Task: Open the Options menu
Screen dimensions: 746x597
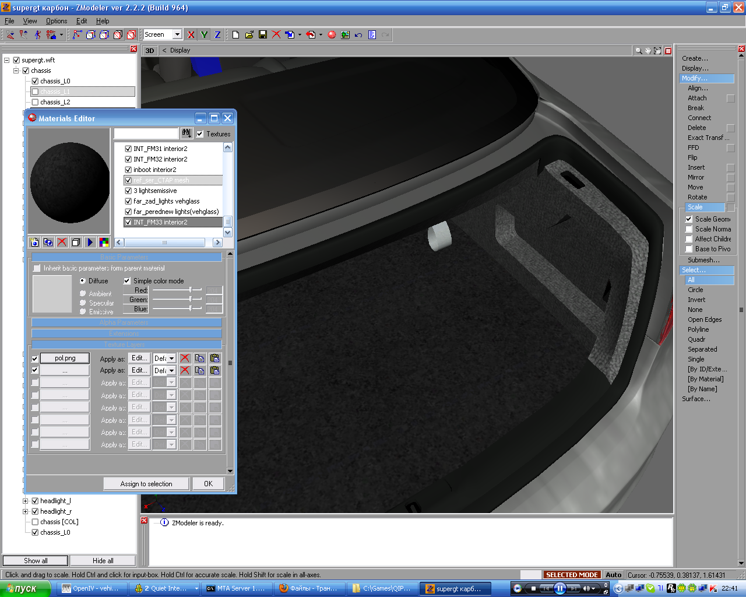Action: tap(57, 21)
